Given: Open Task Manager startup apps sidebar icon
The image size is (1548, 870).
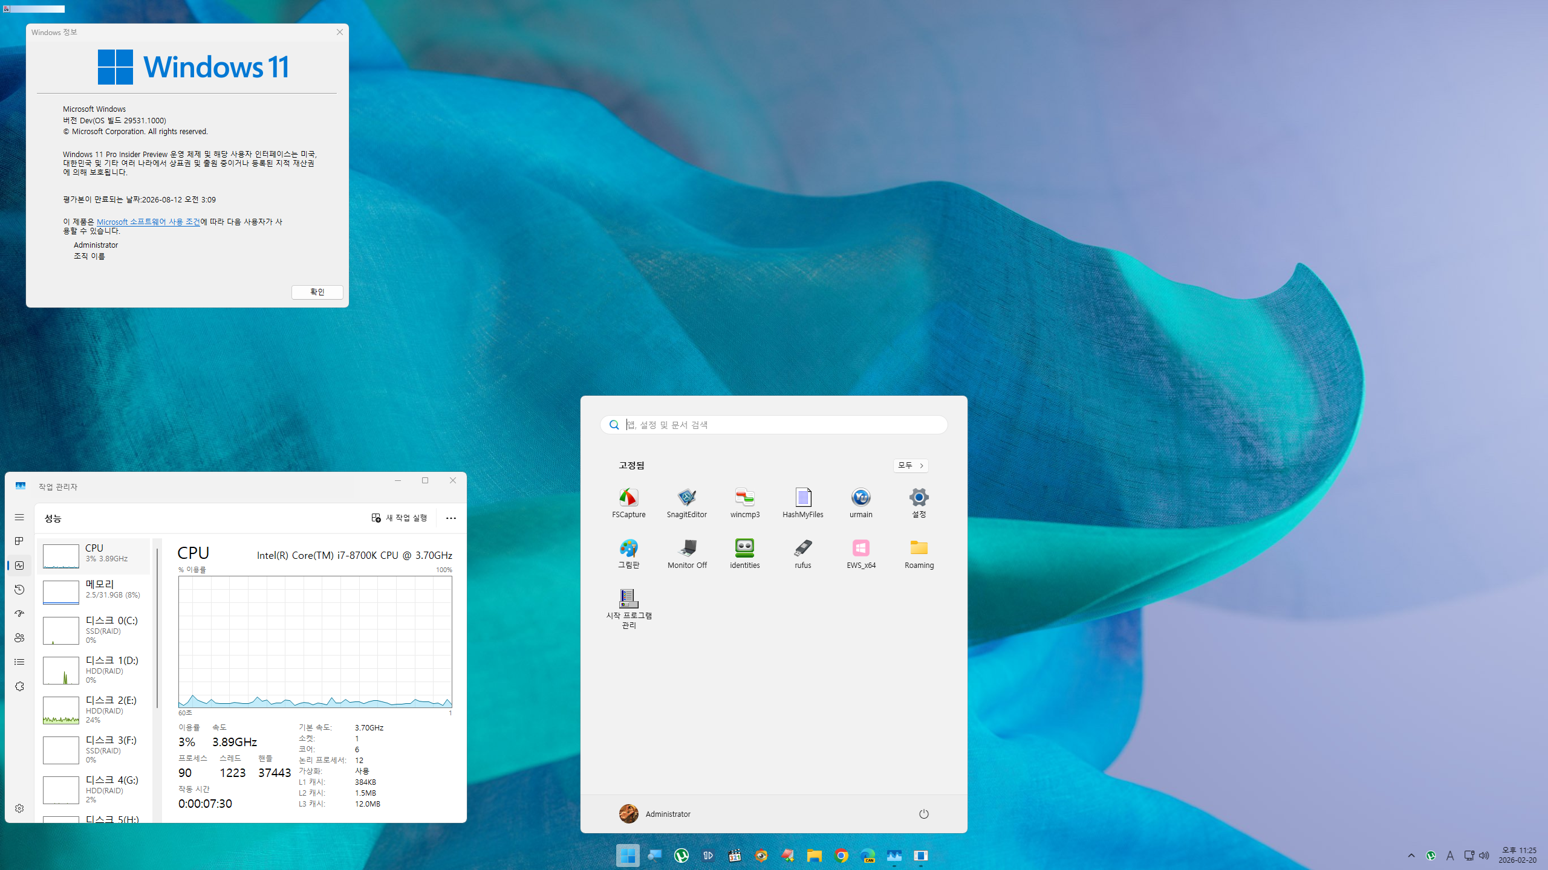Looking at the screenshot, I should pyautogui.click(x=19, y=613).
